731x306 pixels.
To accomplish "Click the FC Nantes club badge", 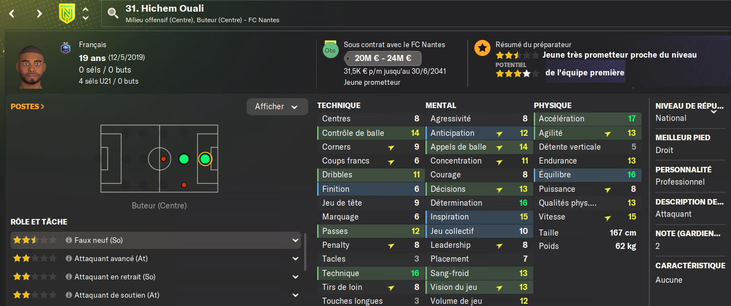I will [x=67, y=13].
